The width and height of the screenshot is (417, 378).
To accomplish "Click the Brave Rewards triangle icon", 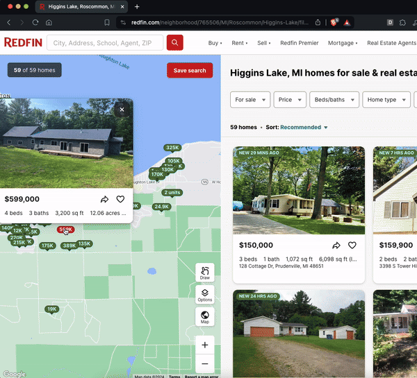I will tap(347, 23).
